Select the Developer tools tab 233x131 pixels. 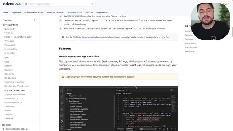point(74,13)
